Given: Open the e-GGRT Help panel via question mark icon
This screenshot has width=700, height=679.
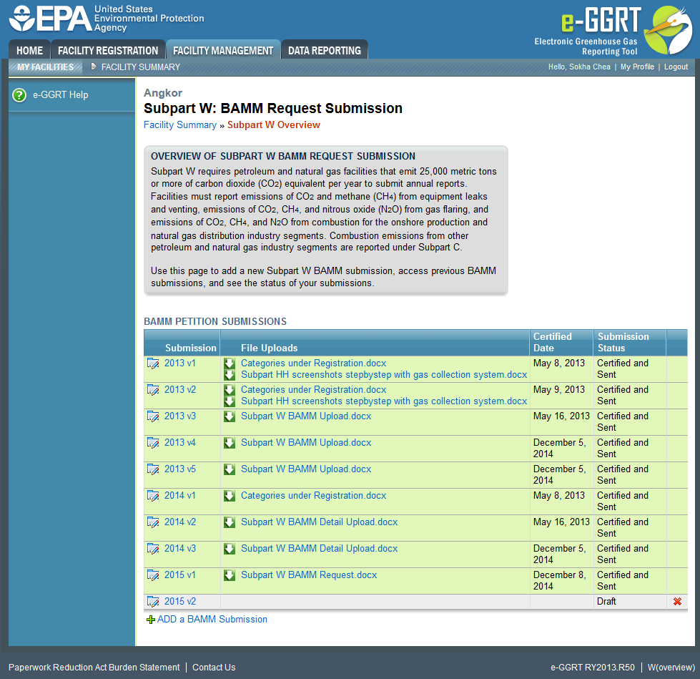Looking at the screenshot, I should click(x=19, y=94).
